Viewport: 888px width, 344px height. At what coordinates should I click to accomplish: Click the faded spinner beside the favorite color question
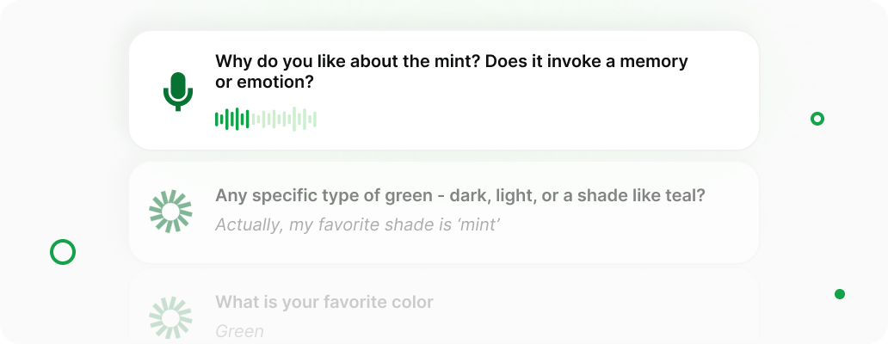coord(170,317)
